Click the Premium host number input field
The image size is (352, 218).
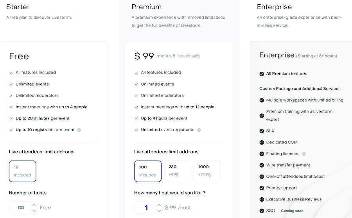point(145,207)
